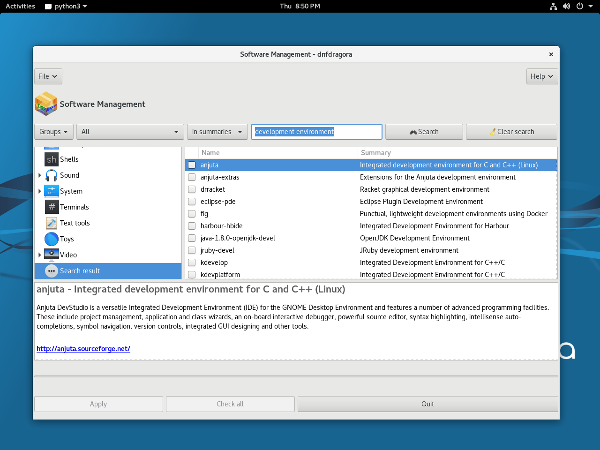Open the anjuta.sourceforge.net link
This screenshot has height=450, width=600.
[x=83, y=349]
